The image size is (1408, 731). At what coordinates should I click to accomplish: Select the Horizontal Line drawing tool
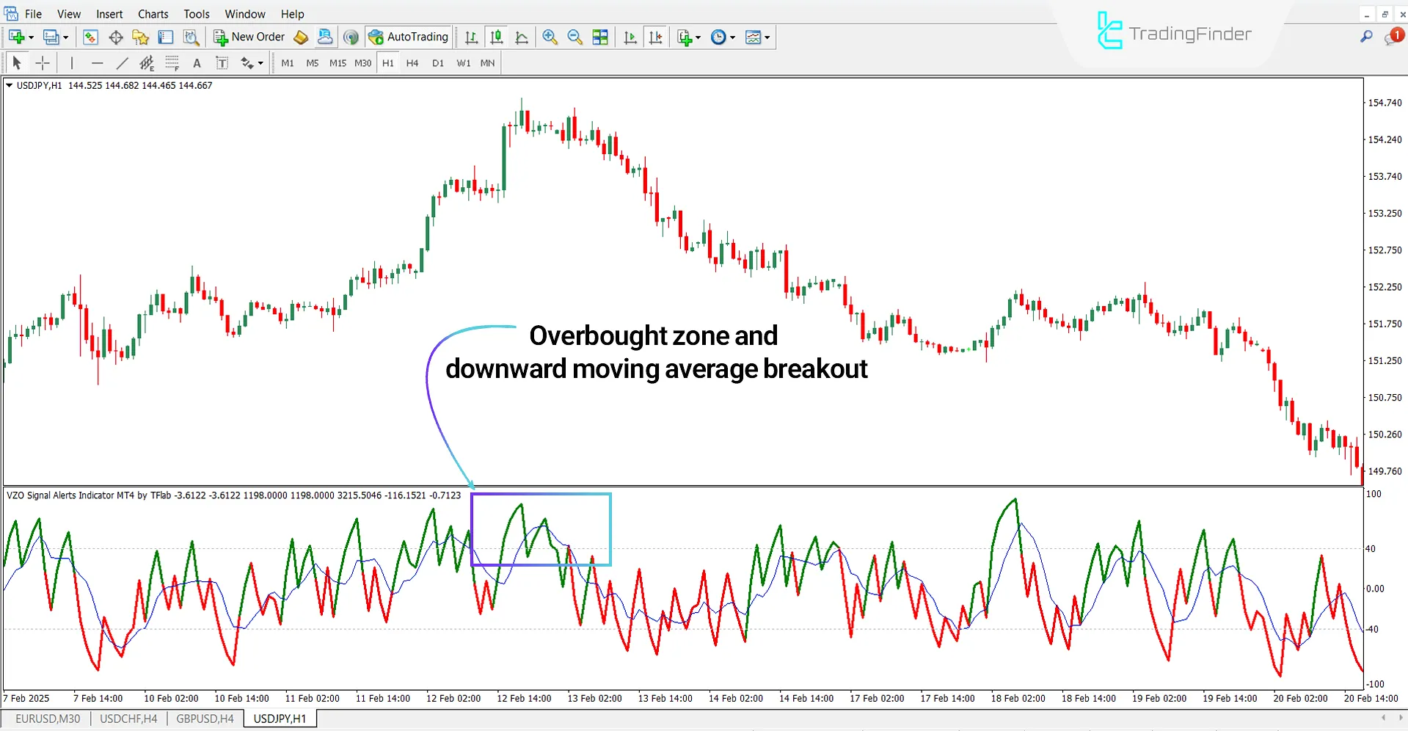(98, 63)
